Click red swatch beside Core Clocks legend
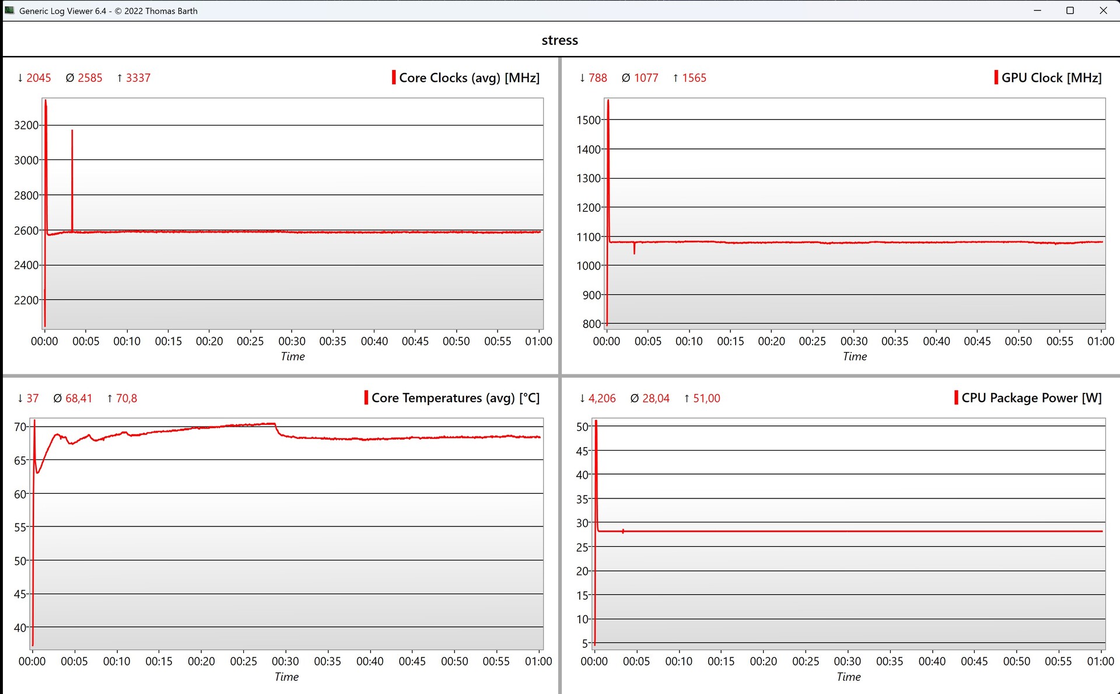The image size is (1120, 694). click(394, 78)
